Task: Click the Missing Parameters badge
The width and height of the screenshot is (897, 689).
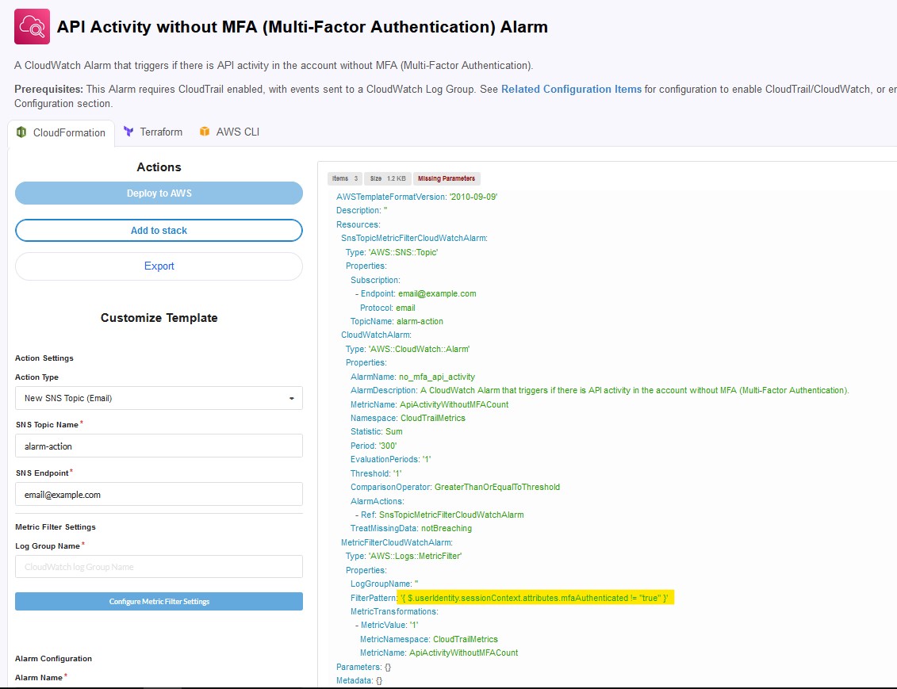Action: point(447,178)
